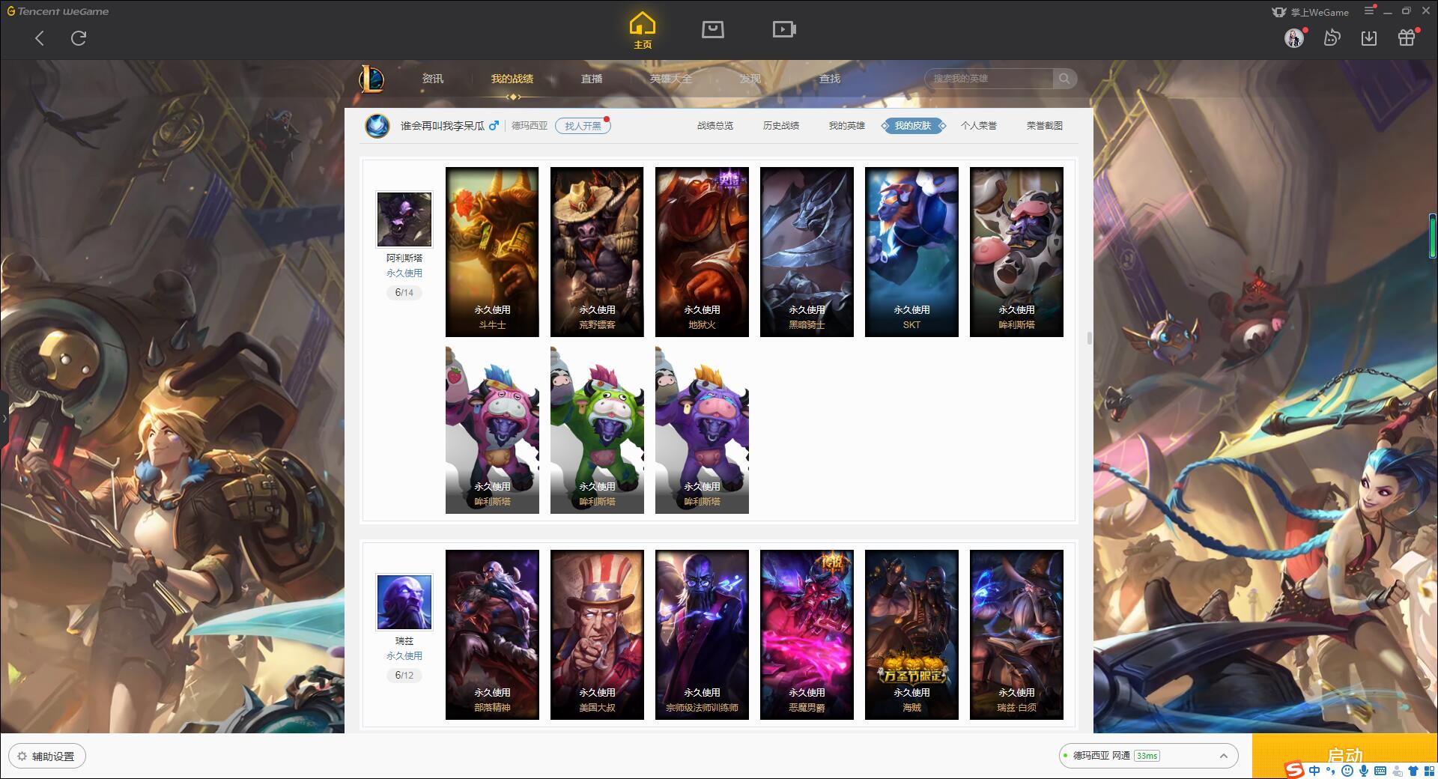Open the user avatar profile icon
Viewport: 1438px width, 779px height.
[1294, 38]
